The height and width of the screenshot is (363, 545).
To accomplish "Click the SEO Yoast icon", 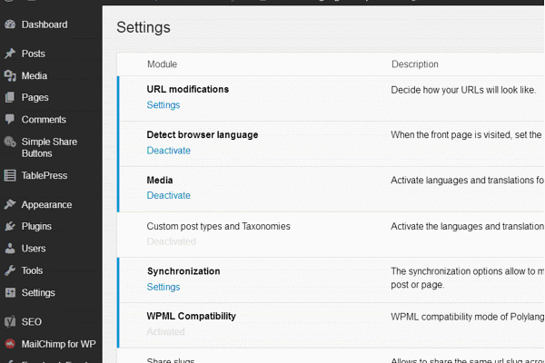I will 10,322.
